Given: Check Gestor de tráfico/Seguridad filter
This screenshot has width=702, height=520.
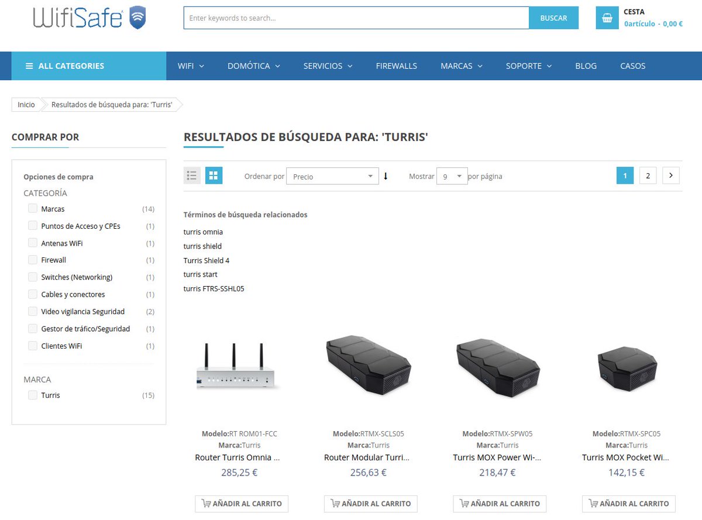Looking at the screenshot, I should pyautogui.click(x=33, y=329).
